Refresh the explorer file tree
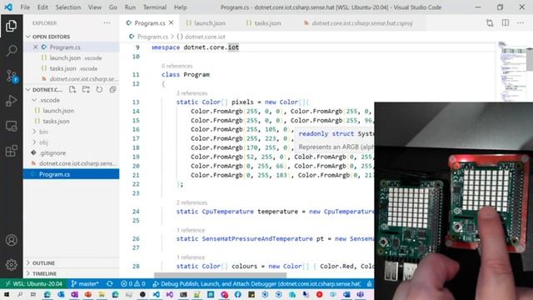Viewport: 533px width, 300px height. (99, 89)
